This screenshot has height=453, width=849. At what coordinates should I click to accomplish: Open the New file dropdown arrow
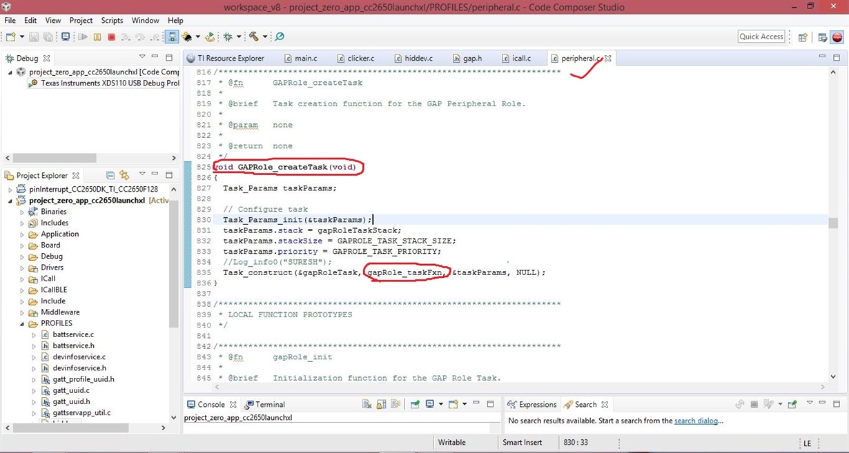[x=22, y=37]
